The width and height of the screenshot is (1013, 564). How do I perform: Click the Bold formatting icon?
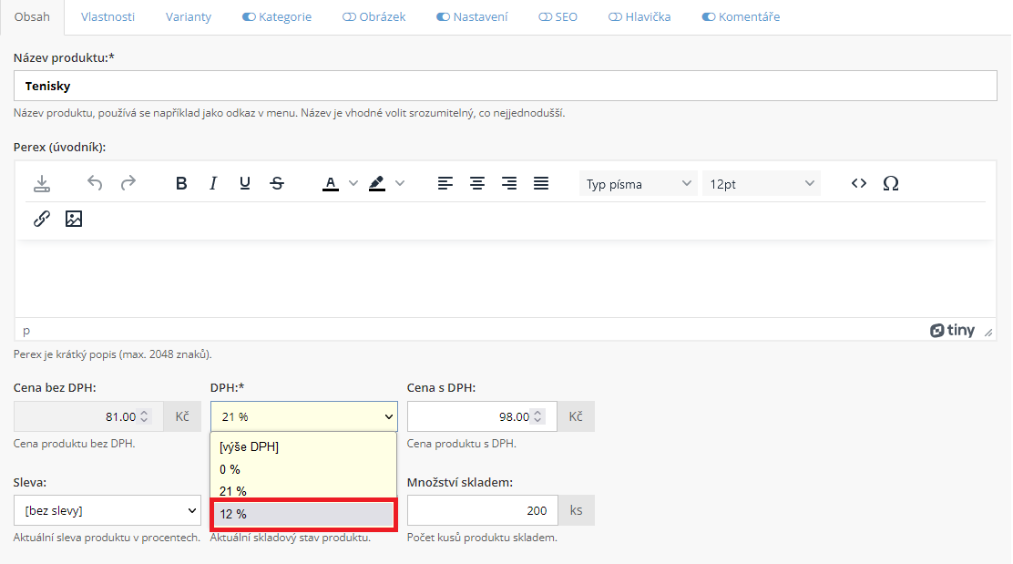pos(181,183)
